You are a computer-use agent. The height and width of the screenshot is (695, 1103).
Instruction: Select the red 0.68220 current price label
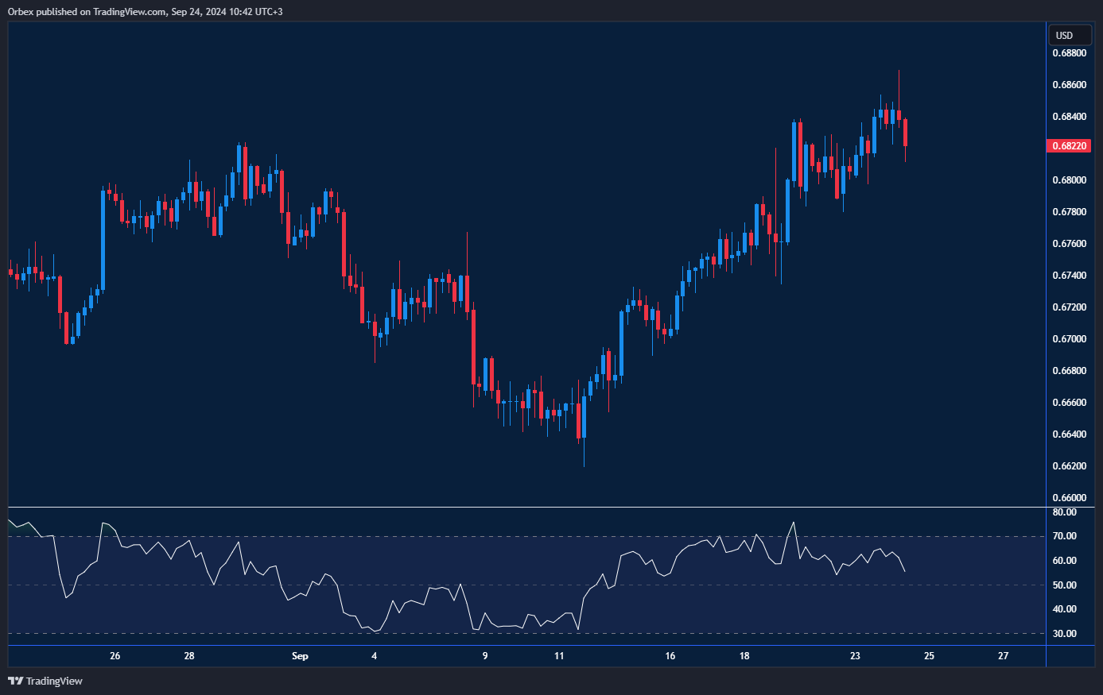[x=1070, y=146]
